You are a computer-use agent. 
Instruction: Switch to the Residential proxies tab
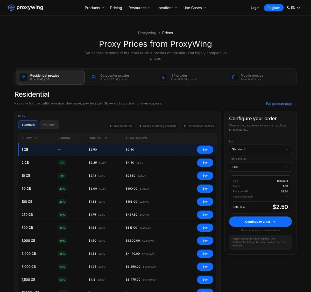point(50,77)
